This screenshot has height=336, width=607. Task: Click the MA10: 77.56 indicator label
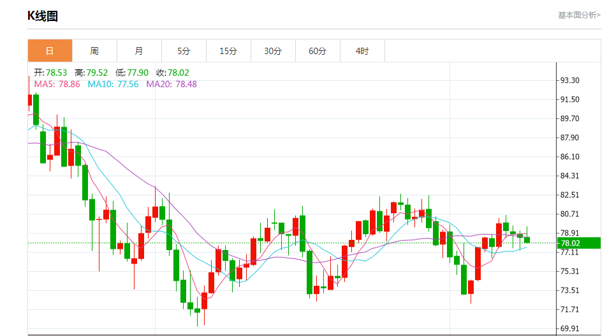(113, 84)
